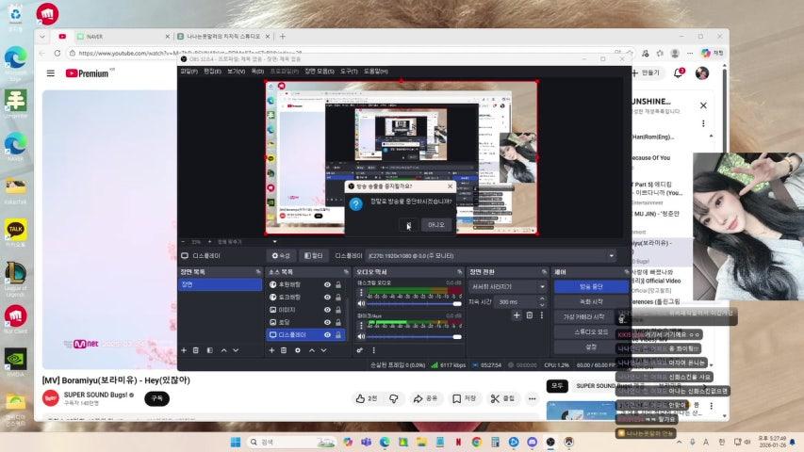This screenshot has height=452, width=804.
Task: Open the 파일(F) menu in OBS
Action: (x=188, y=71)
